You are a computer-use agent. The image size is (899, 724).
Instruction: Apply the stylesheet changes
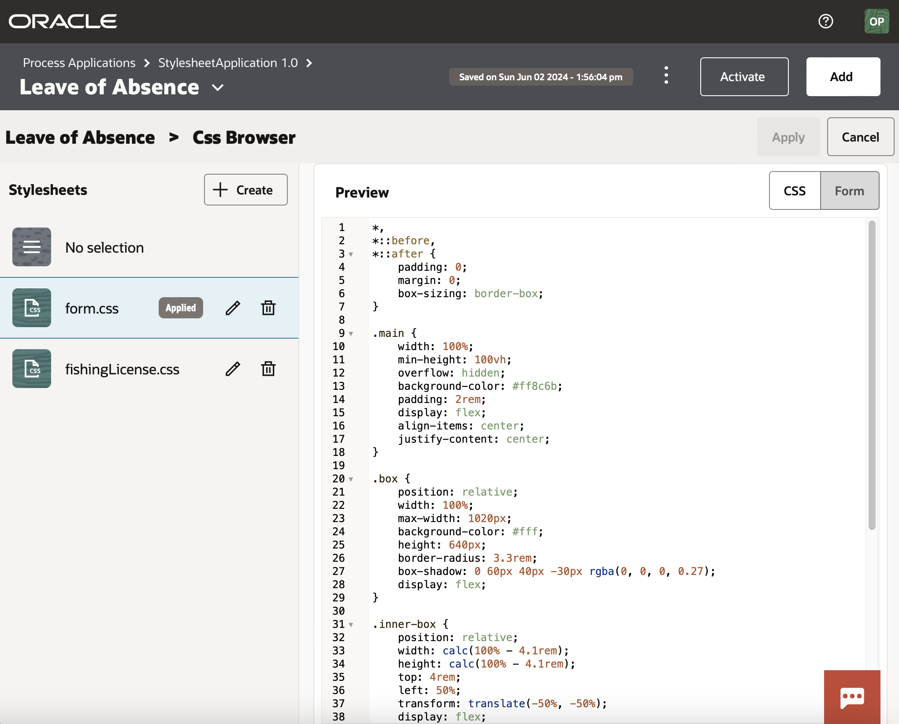point(788,137)
